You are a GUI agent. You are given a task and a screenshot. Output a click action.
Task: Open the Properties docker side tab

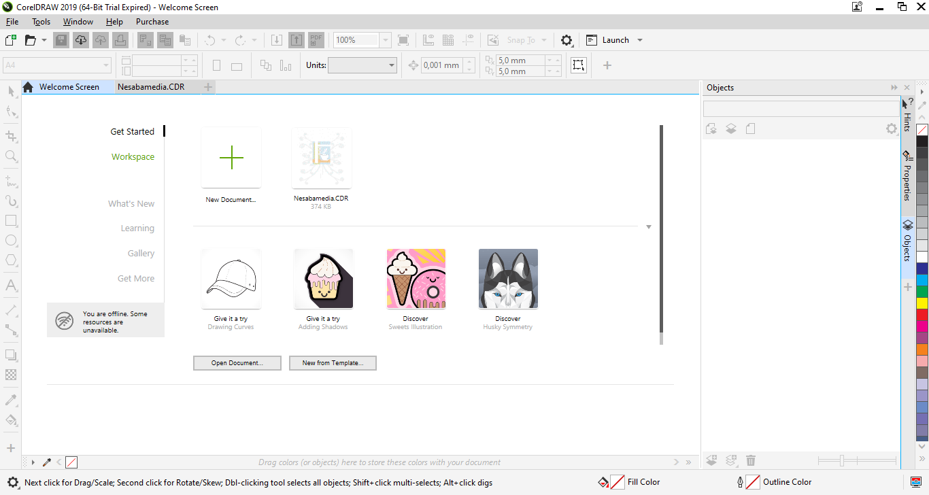[x=907, y=177]
